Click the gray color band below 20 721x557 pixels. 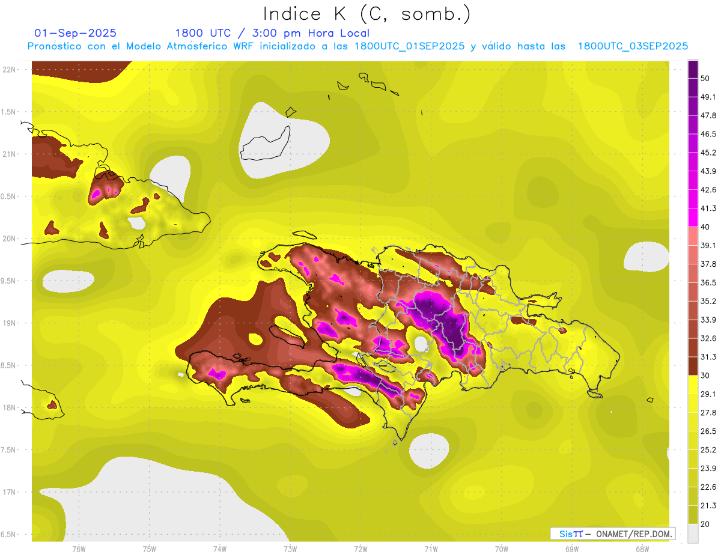(693, 533)
